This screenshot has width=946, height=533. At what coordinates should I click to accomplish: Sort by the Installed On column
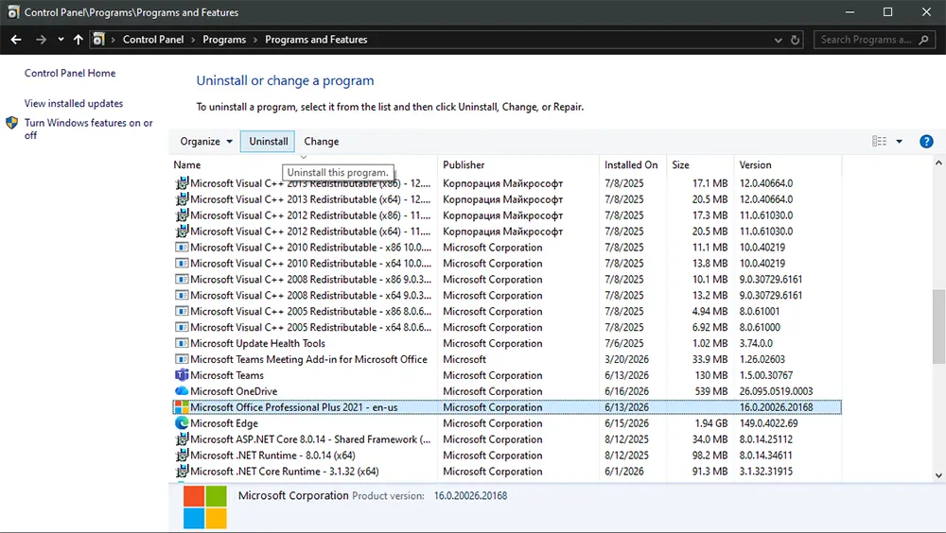pyautogui.click(x=631, y=165)
